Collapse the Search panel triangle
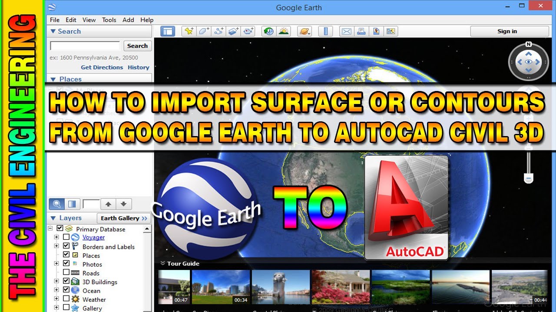 (x=53, y=31)
